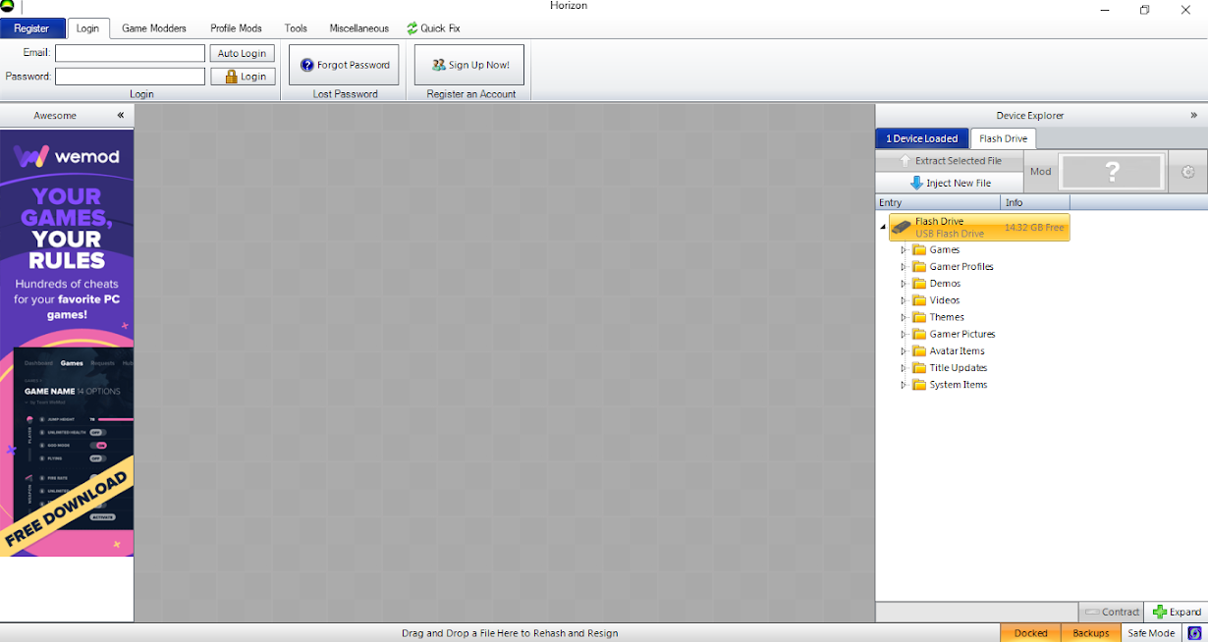The image size is (1208, 642).
Task: Collapse the Awesome sidebar with the chevron
Action: click(120, 115)
